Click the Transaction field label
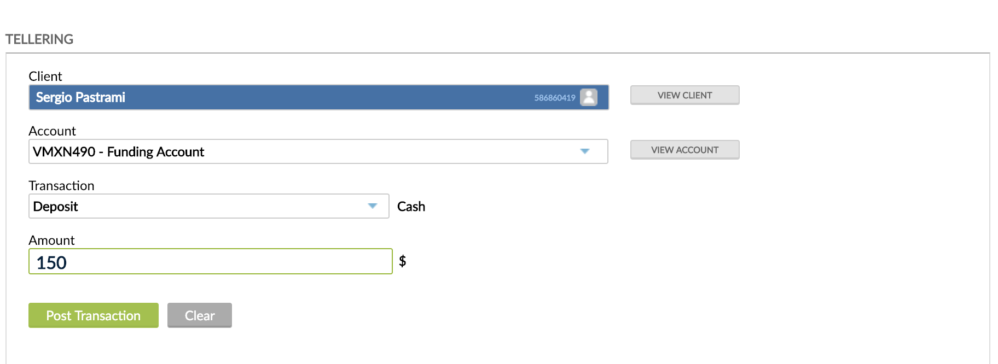Viewport: 998px width, 364px height. point(62,186)
